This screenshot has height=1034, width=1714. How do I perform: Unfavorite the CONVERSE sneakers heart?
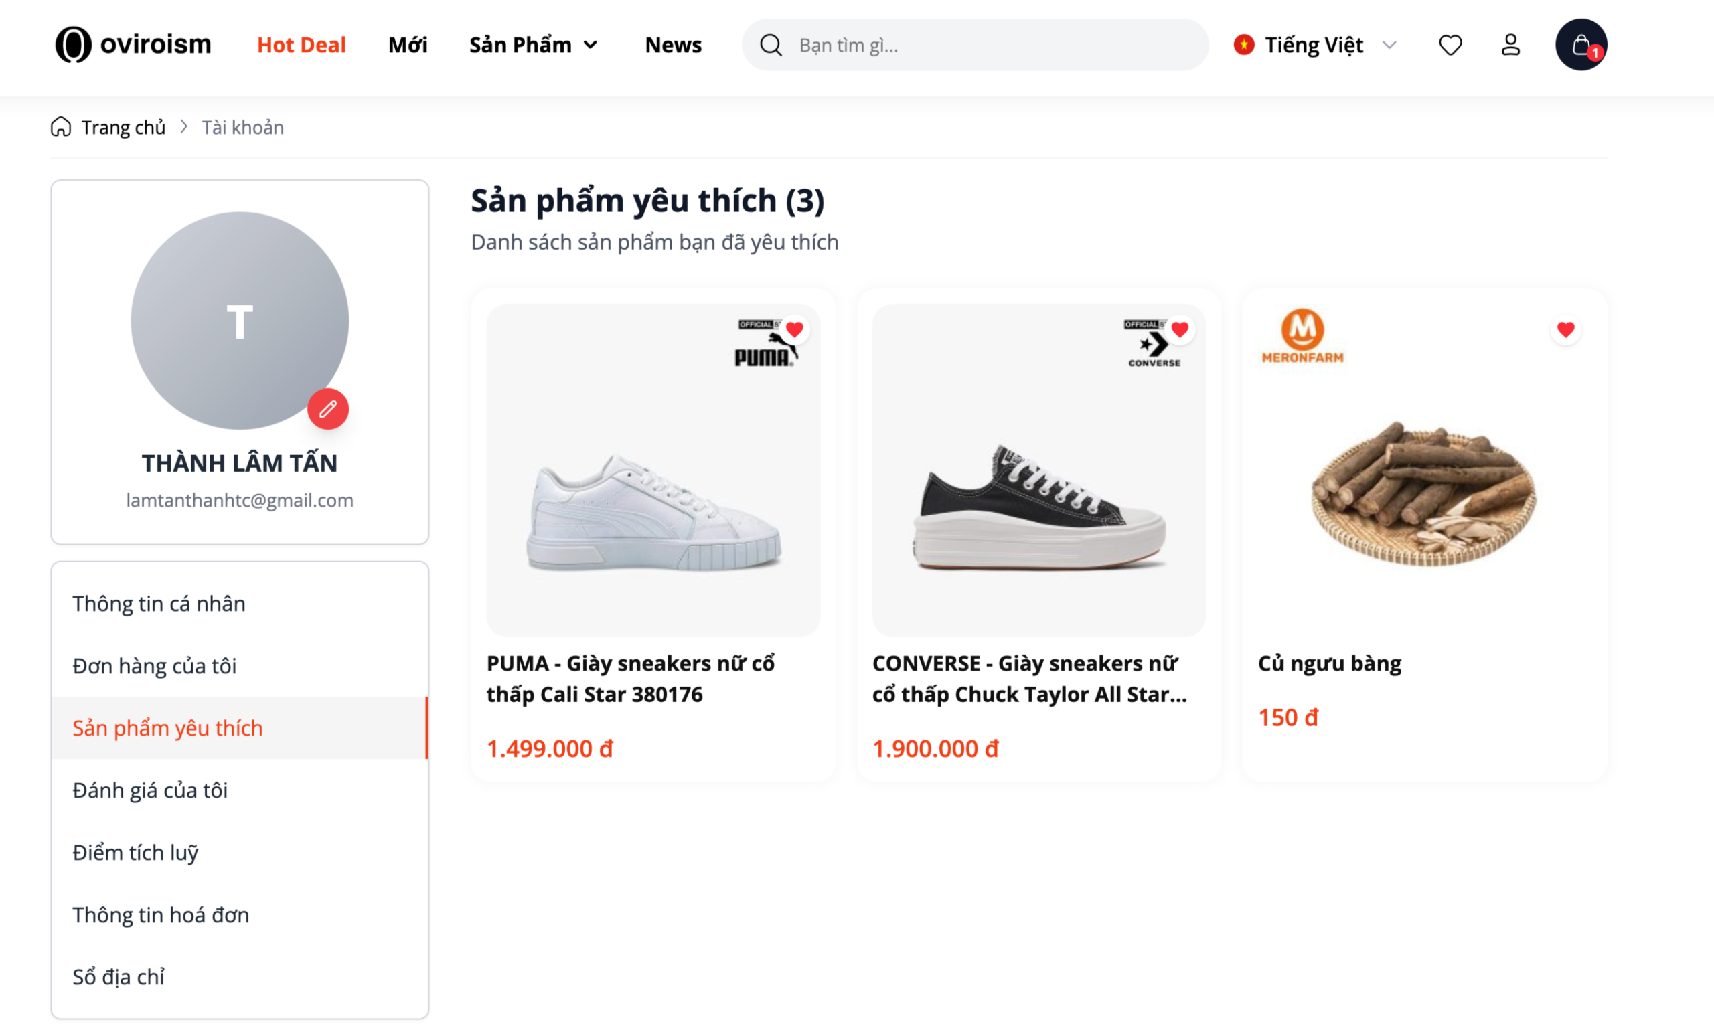tap(1180, 329)
